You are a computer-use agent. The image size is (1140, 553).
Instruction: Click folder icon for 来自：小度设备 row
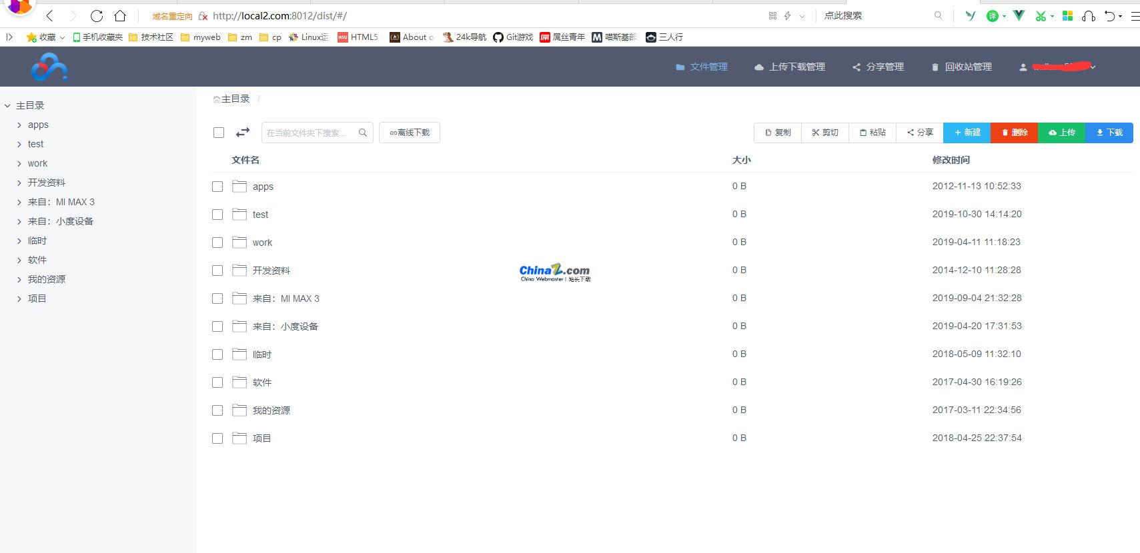point(239,326)
